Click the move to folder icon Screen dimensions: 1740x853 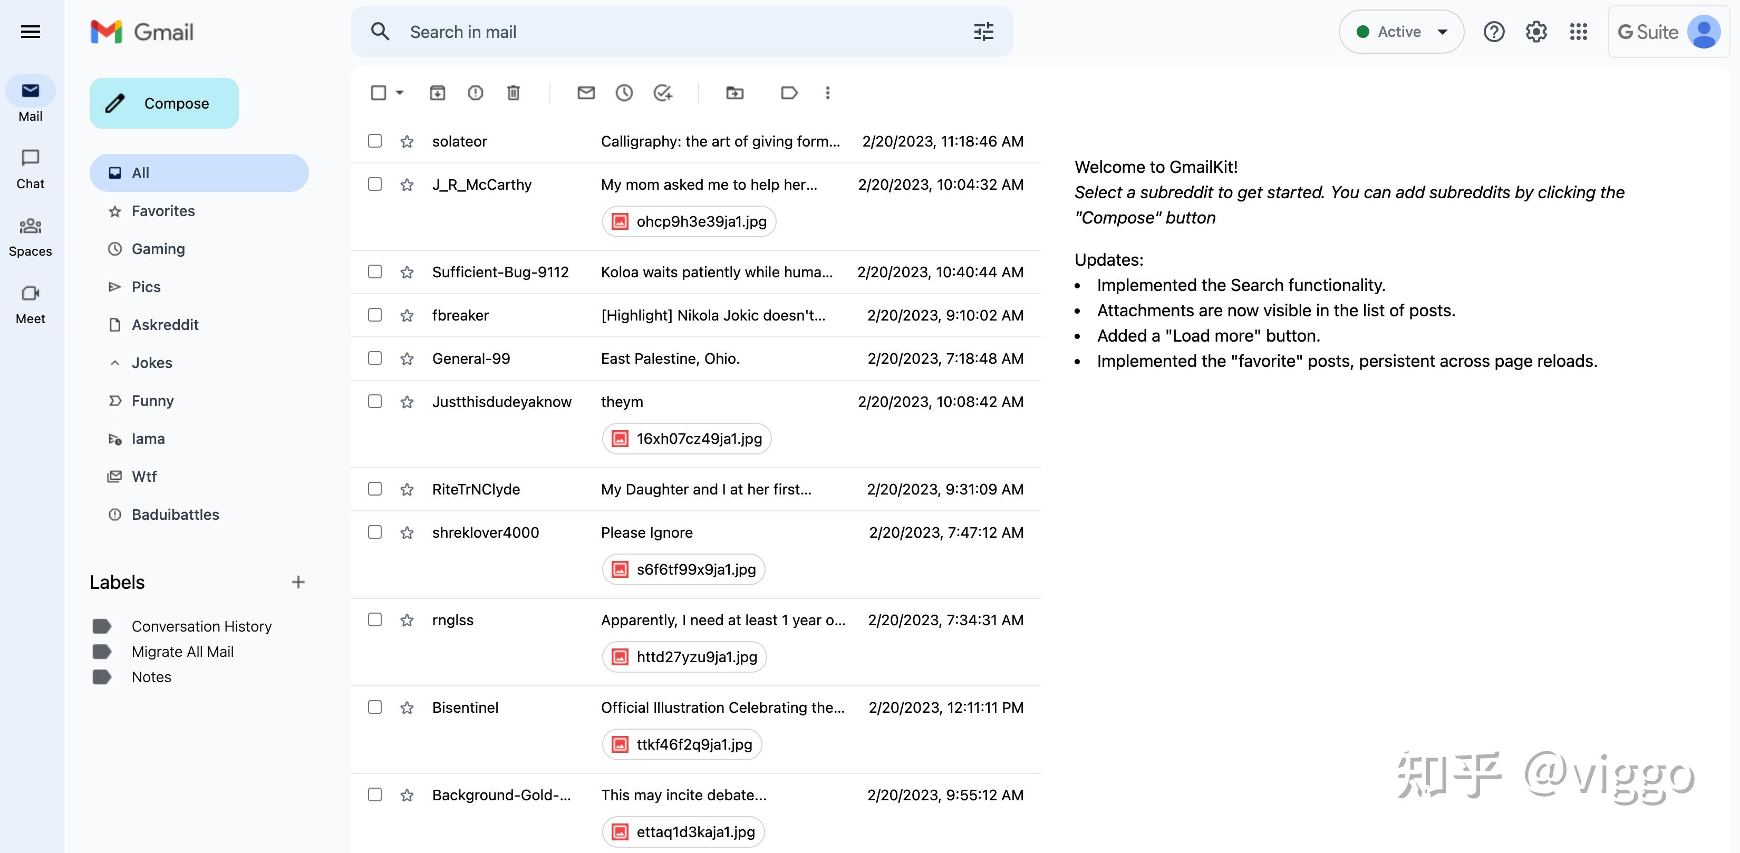[734, 93]
